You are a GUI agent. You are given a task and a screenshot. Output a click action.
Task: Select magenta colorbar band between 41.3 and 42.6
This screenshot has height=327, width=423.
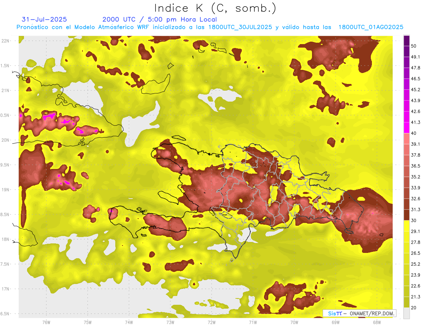click(406, 117)
